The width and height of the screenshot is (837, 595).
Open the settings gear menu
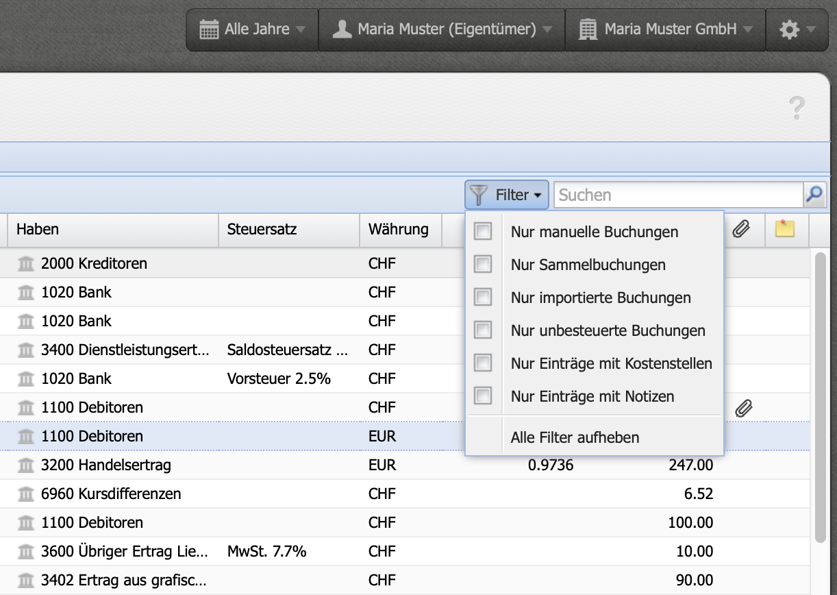(x=791, y=29)
